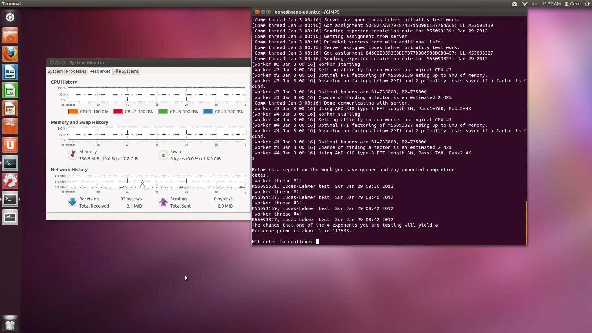Open the mail indicator in top panel

coord(515,4)
